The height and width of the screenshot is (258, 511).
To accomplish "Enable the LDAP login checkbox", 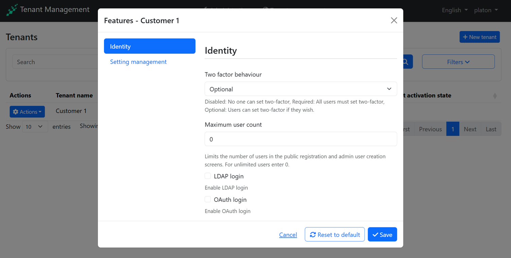I will coord(208,176).
